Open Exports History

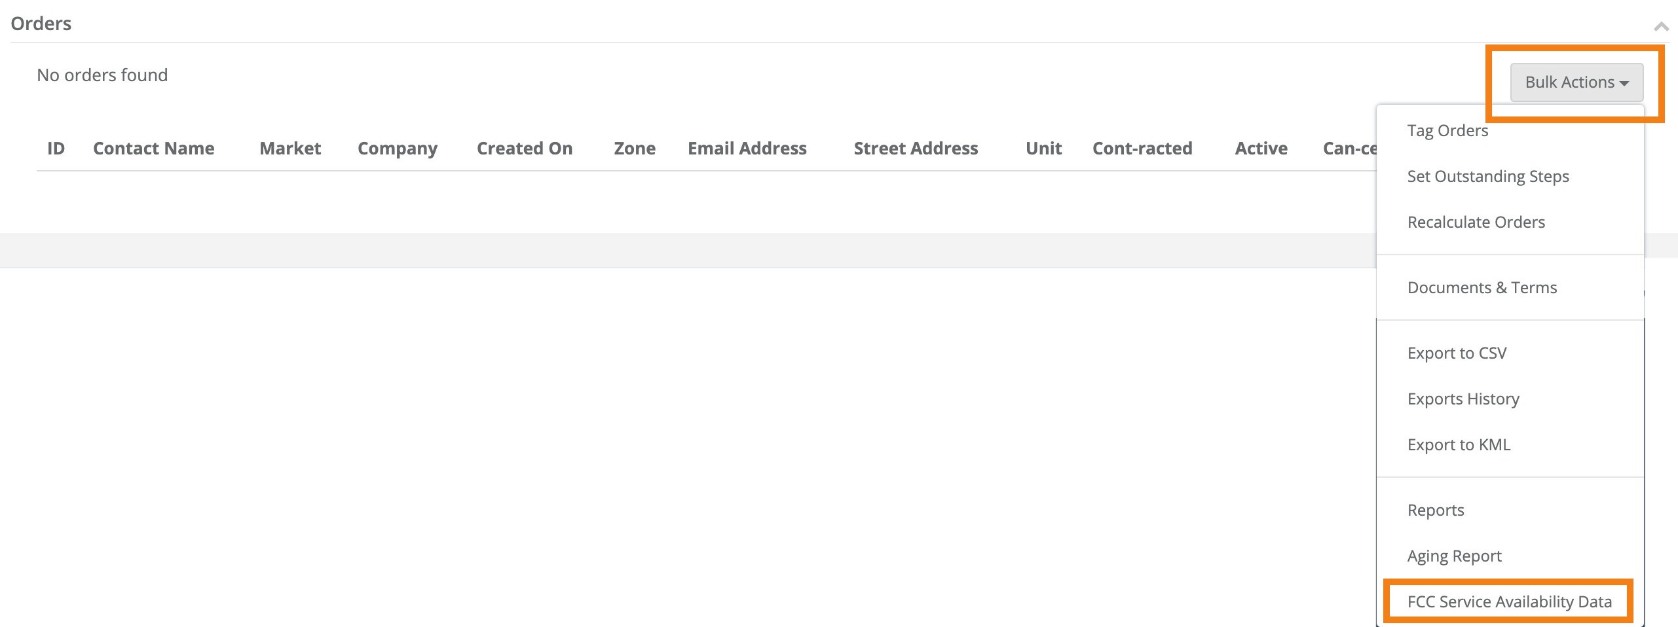1463,398
